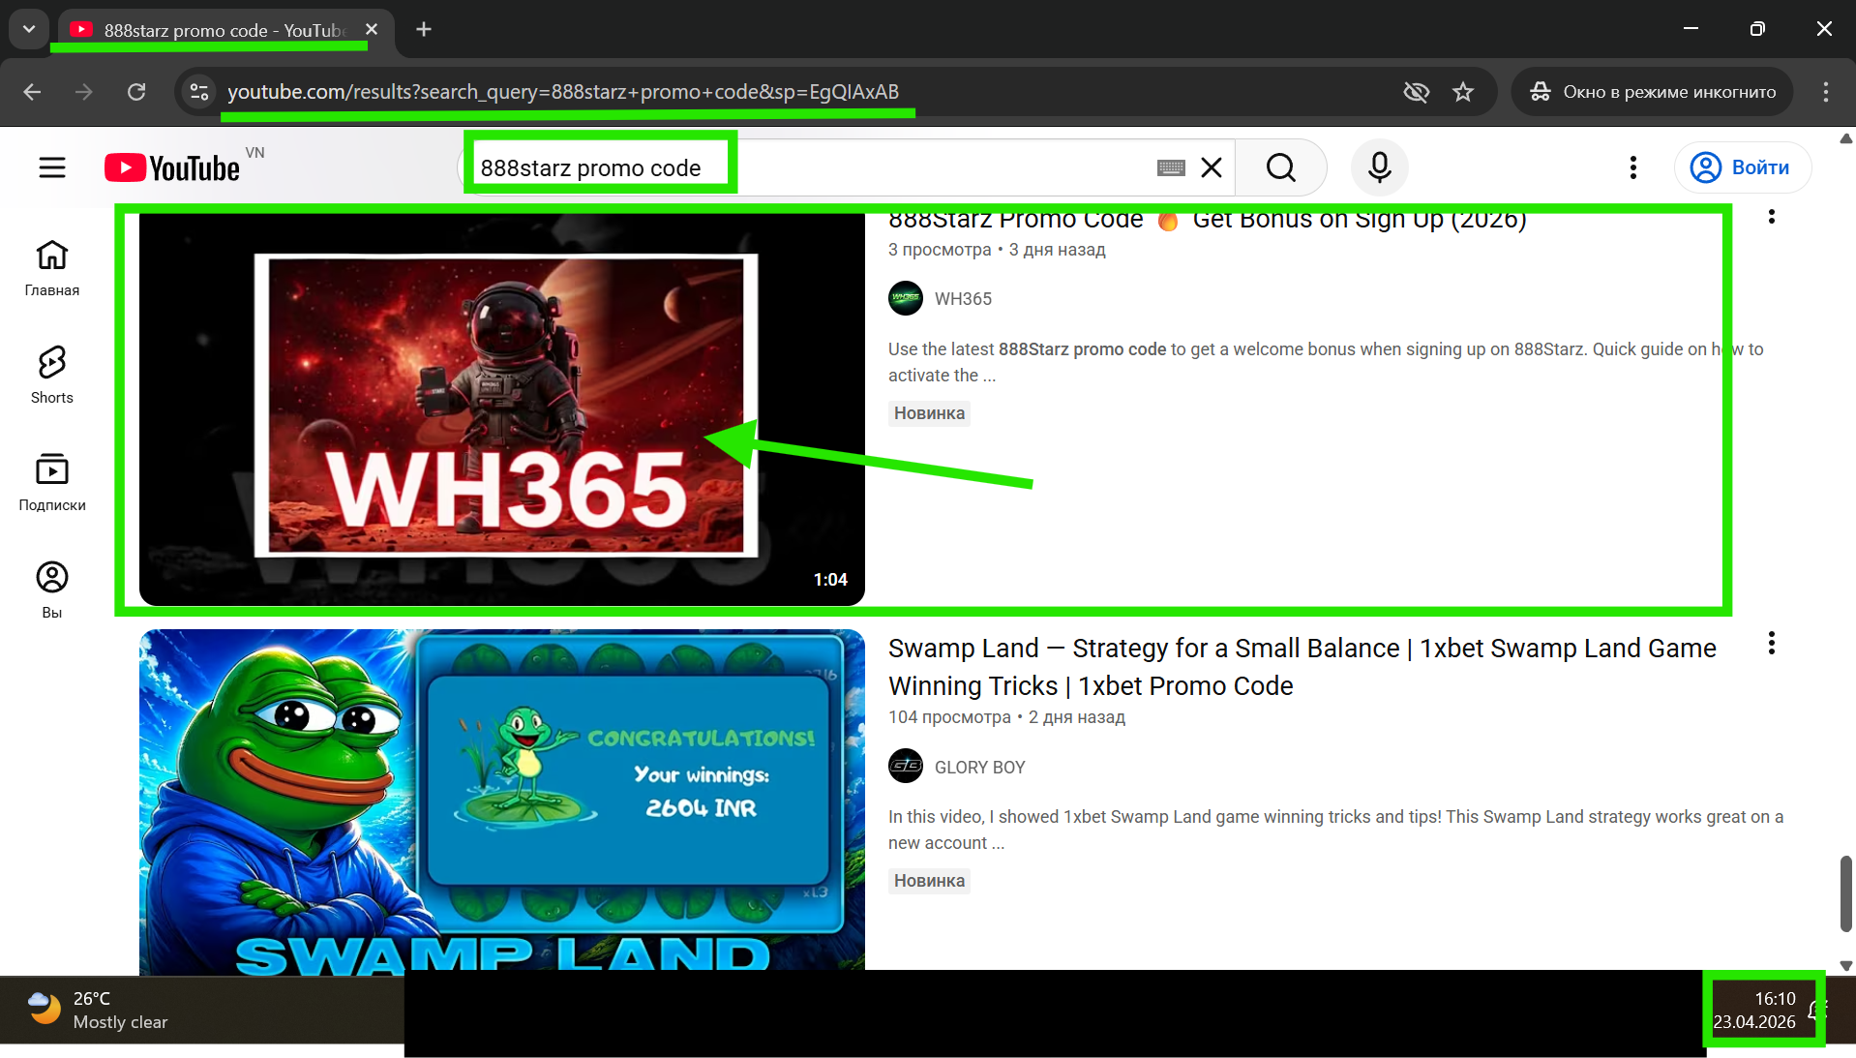
Task: Visit the GLORY BOY channel name
Action: (979, 768)
